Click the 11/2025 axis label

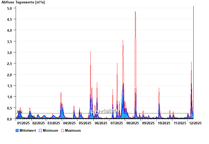click(180, 123)
